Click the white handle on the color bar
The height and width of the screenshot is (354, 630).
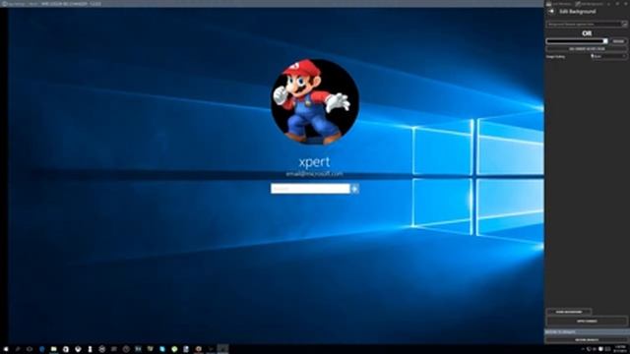pyautogui.click(x=605, y=41)
